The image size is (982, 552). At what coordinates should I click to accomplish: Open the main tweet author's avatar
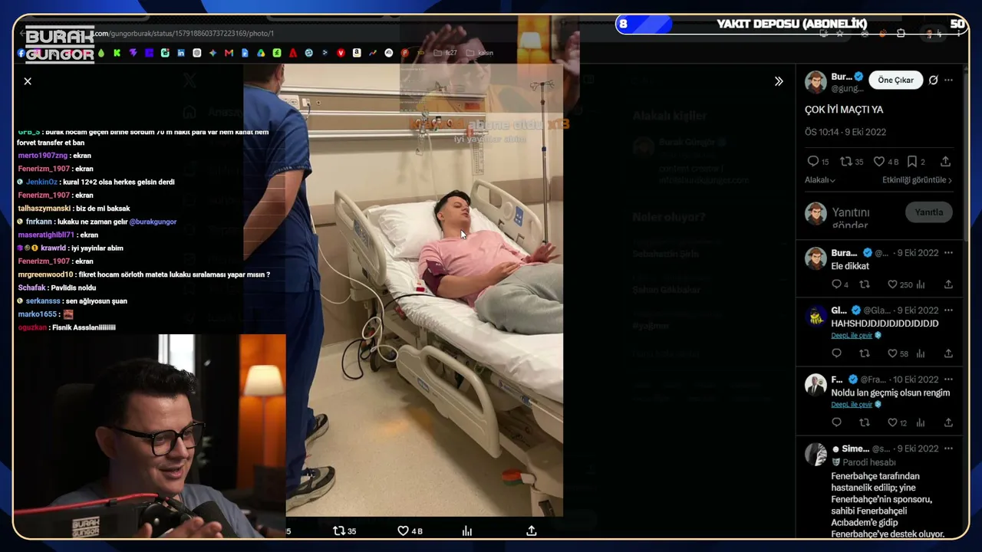click(816, 82)
